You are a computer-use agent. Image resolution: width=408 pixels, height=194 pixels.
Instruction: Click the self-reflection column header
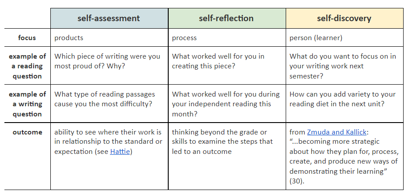tap(227, 19)
